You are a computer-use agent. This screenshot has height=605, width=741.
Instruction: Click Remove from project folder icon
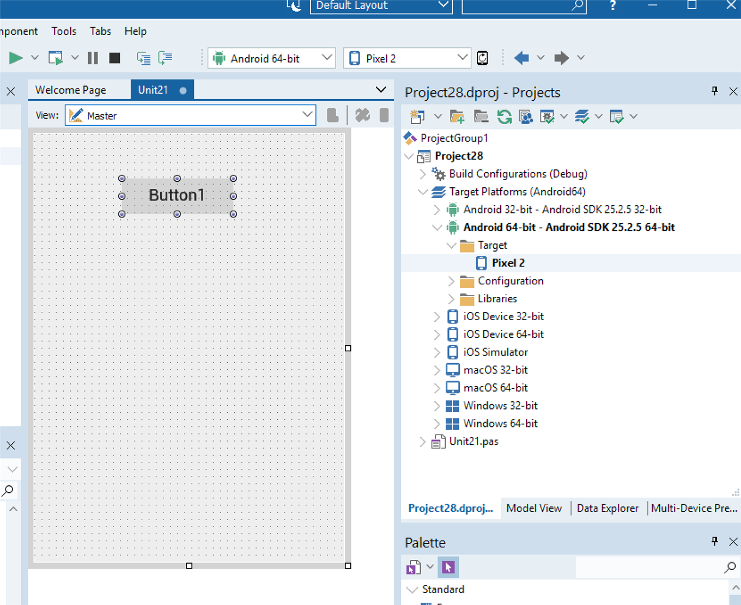click(x=481, y=116)
